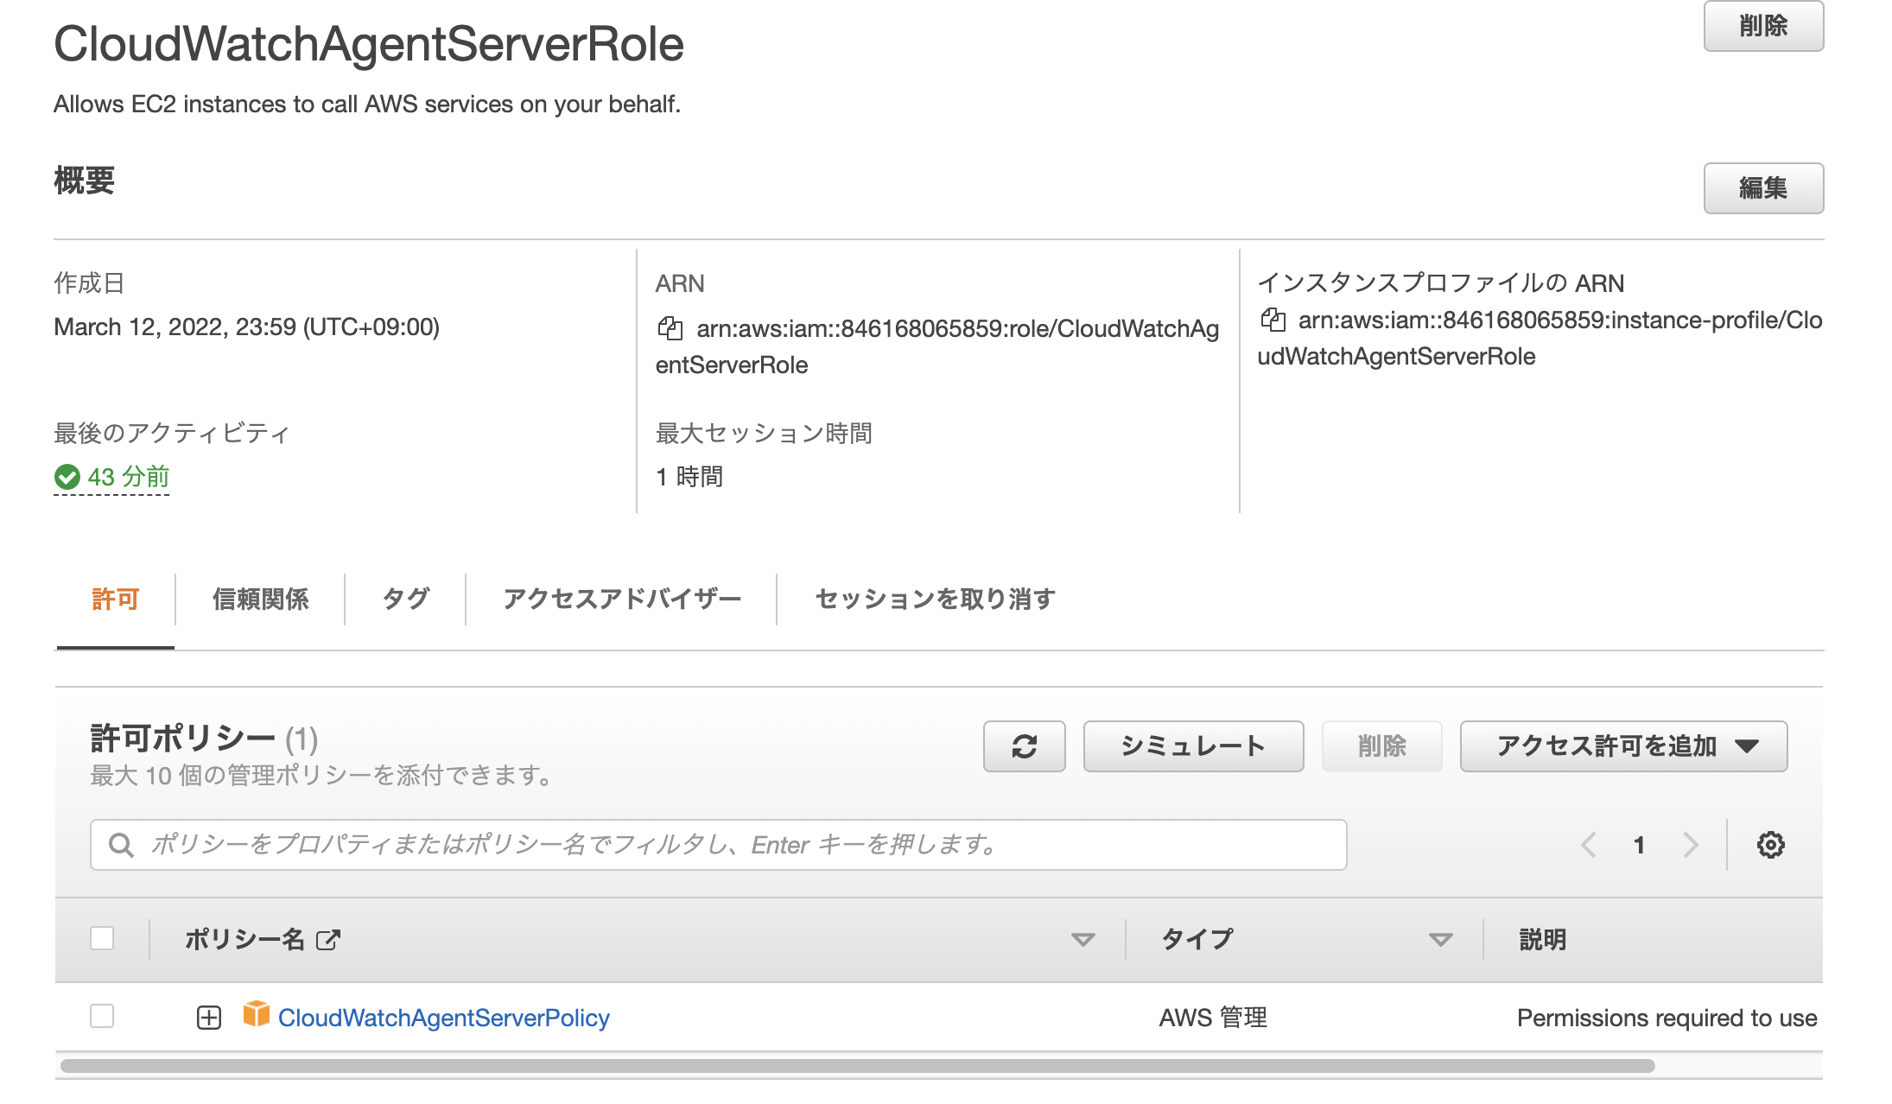Copy the role ARN using the copy icon
This screenshot has width=1892, height=1104.
coord(669,327)
